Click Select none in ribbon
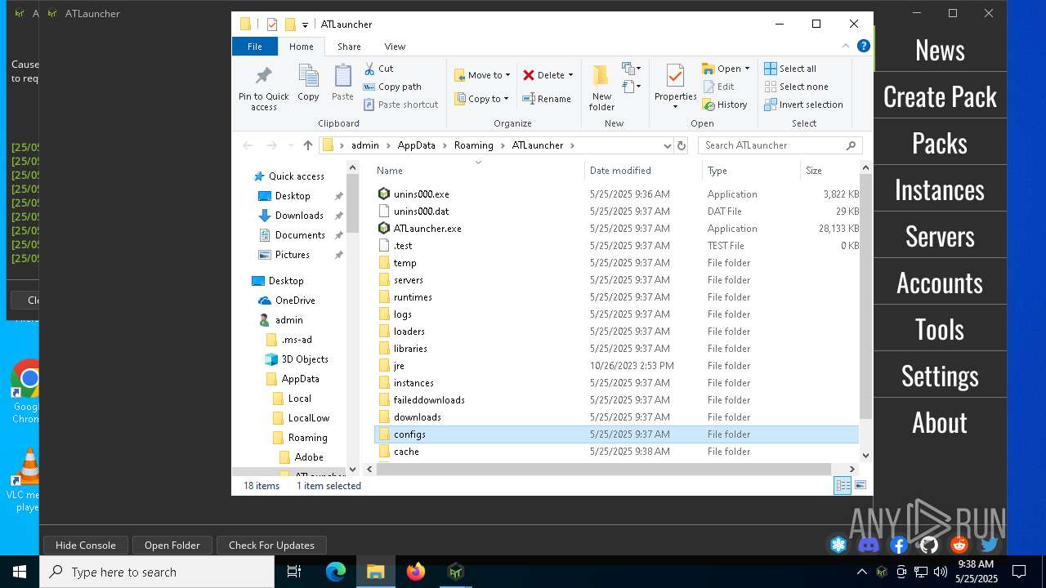Screen dimensions: 1046x588 [x=796, y=87]
